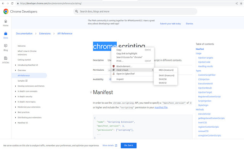This screenshot has width=244, height=152.
Task: Click Documentation breadcrumb
Action: [24, 33]
